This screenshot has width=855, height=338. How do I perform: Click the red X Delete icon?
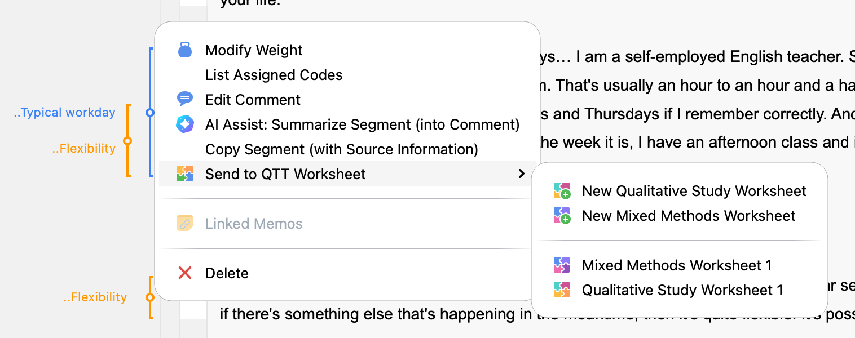click(x=185, y=273)
